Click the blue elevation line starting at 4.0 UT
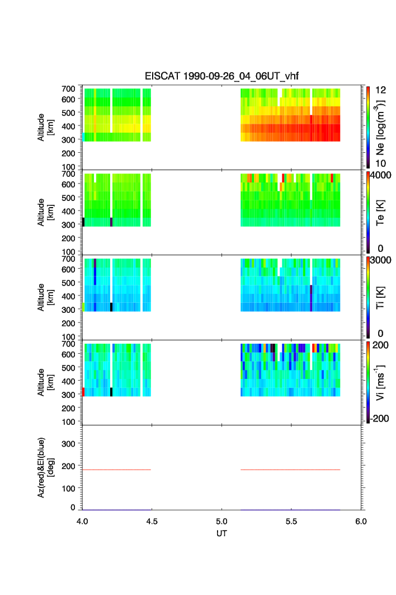The width and height of the screenshot is (396, 595). 117,509
